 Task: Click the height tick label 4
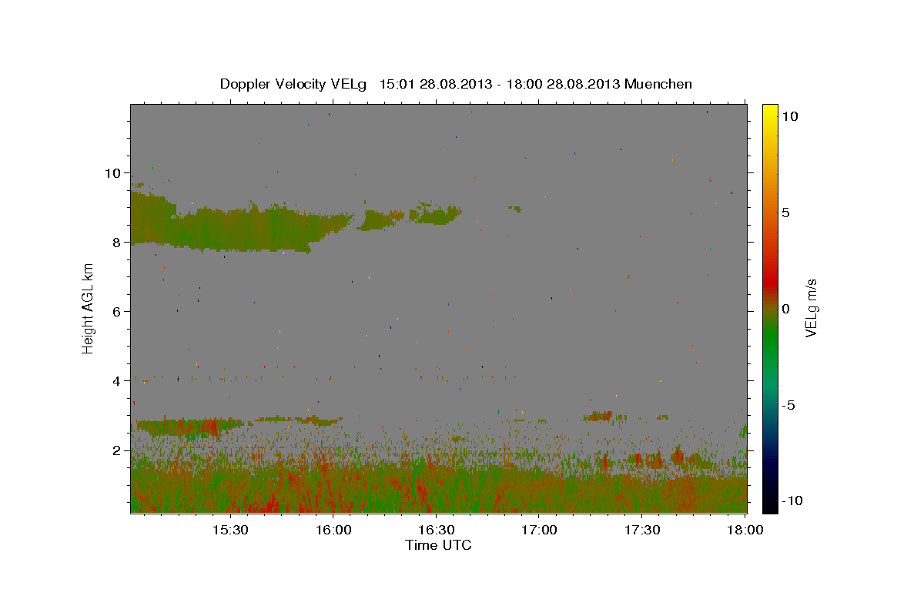(117, 380)
